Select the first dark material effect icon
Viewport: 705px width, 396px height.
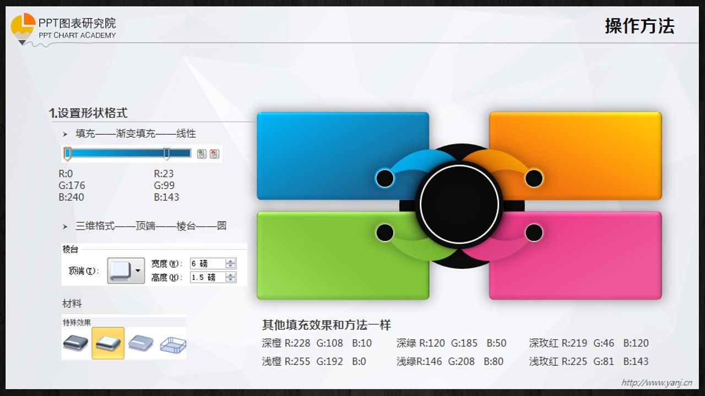(x=75, y=343)
